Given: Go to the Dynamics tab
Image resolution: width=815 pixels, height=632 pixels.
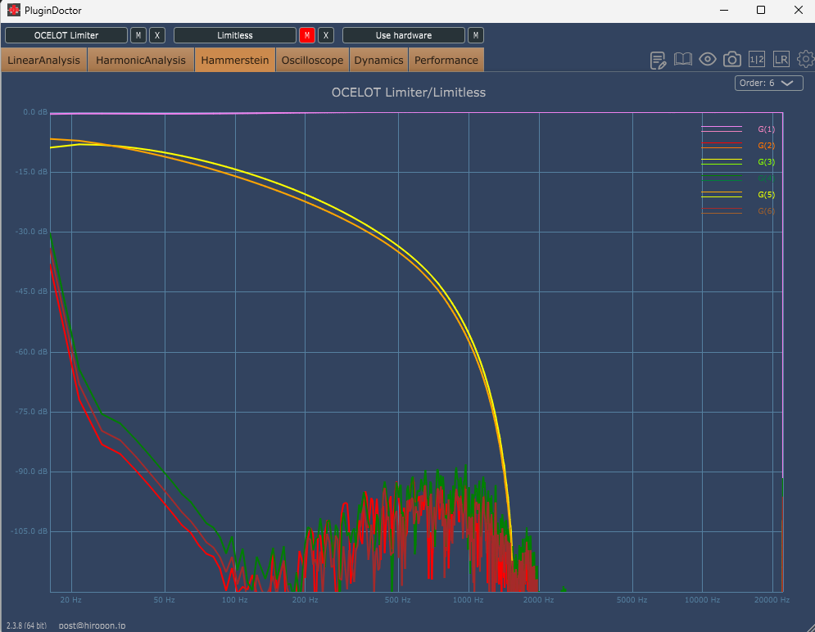Looking at the screenshot, I should pyautogui.click(x=379, y=61).
